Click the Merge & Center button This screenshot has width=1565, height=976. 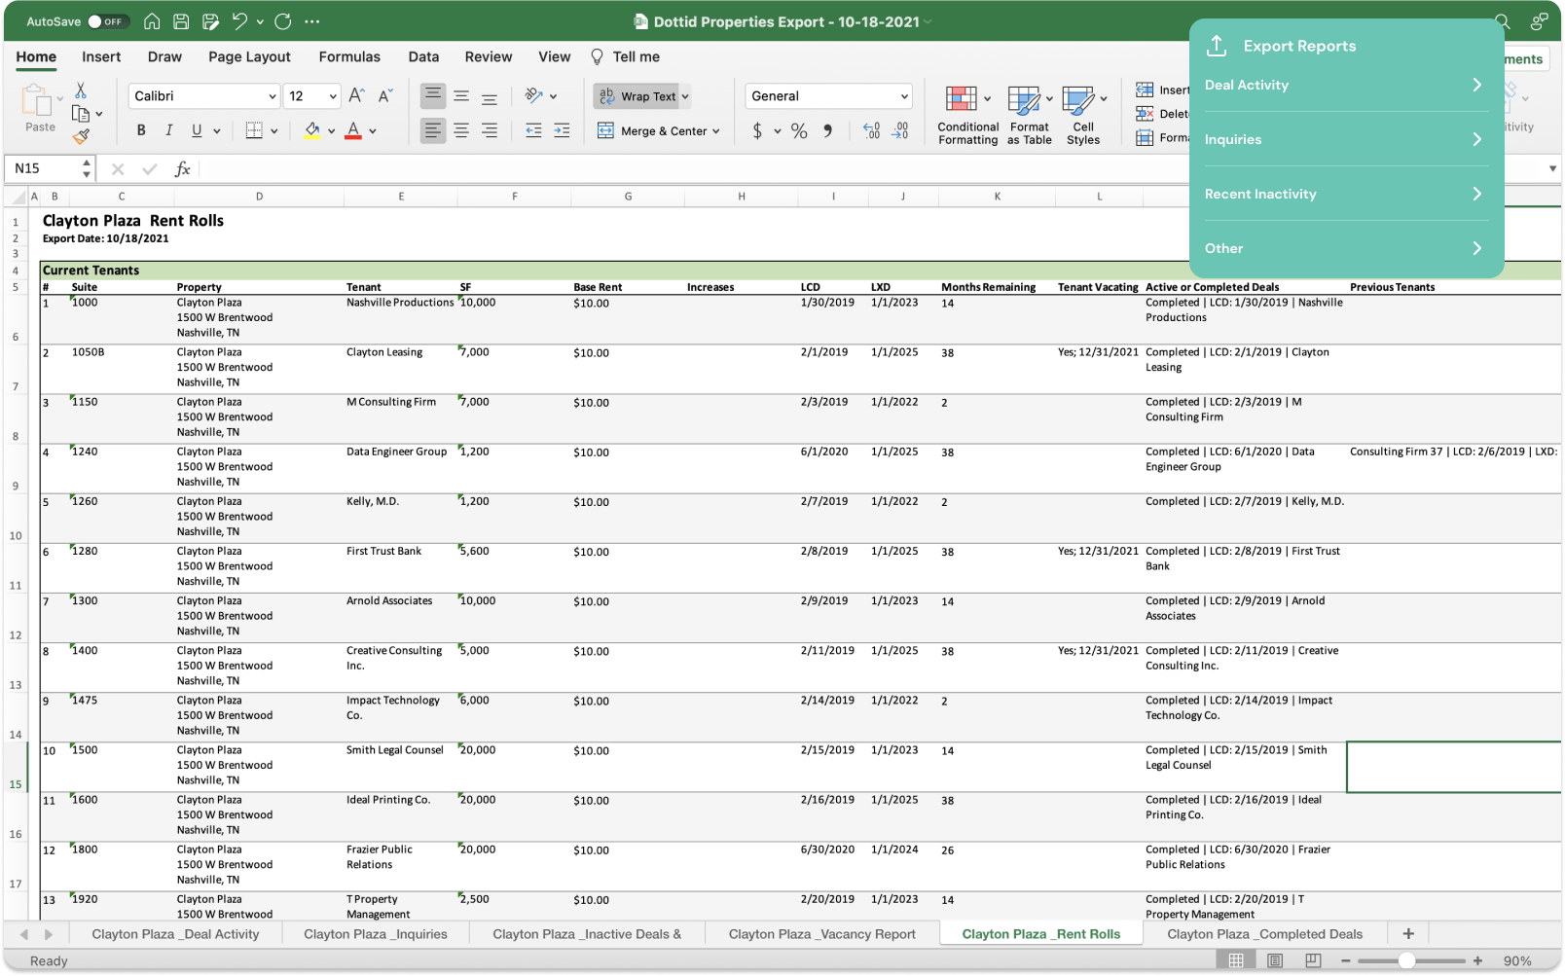(x=659, y=130)
